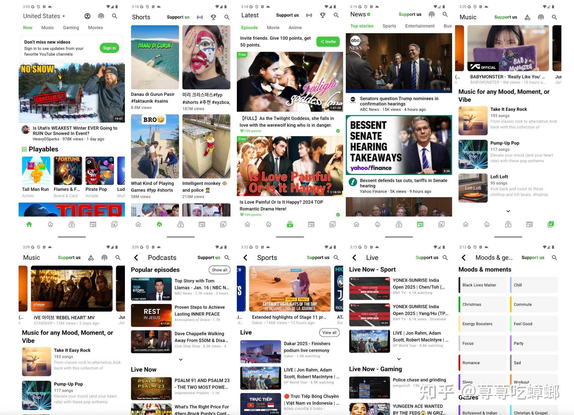Open Dave Chappelle podcast episode

click(x=181, y=342)
